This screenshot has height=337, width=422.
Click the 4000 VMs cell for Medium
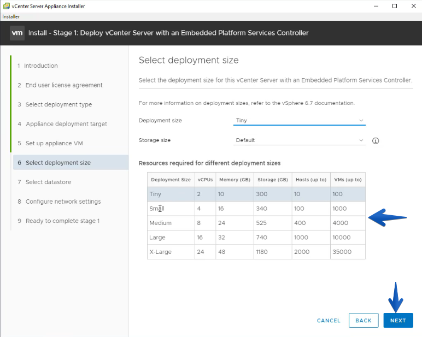pyautogui.click(x=348, y=223)
